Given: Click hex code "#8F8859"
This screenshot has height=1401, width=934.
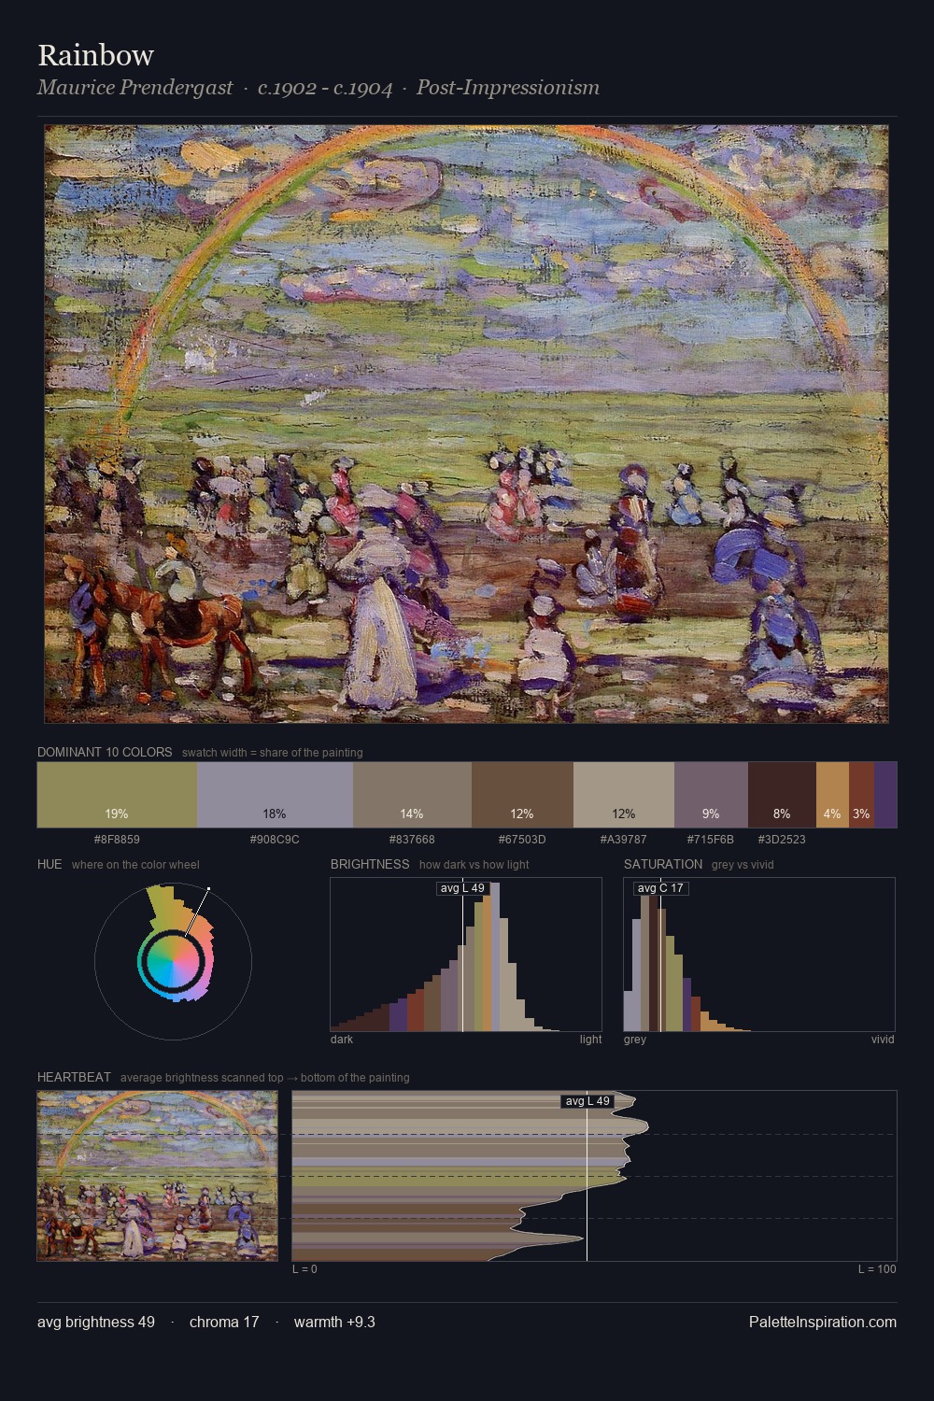Looking at the screenshot, I should [x=117, y=839].
